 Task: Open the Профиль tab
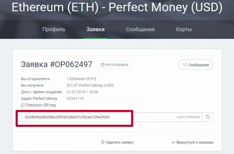point(54,29)
